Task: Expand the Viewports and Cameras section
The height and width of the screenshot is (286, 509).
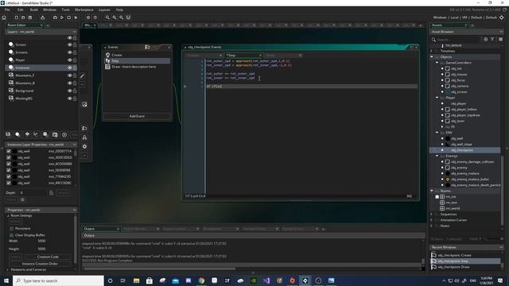Action: (8, 269)
